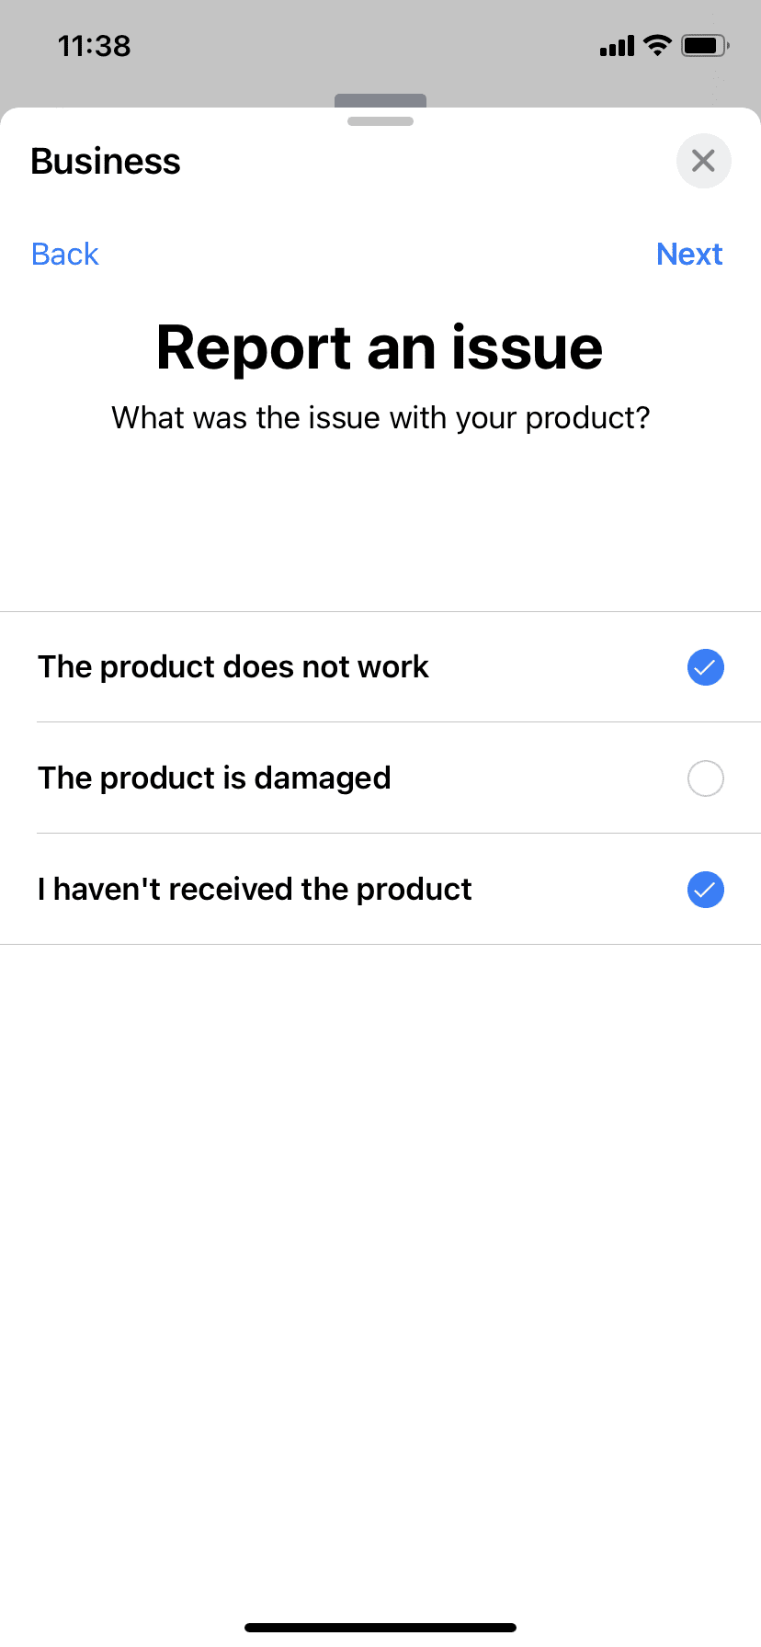Tap the 11:38 clock in status bar
The height and width of the screenshot is (1647, 761).
click(94, 46)
